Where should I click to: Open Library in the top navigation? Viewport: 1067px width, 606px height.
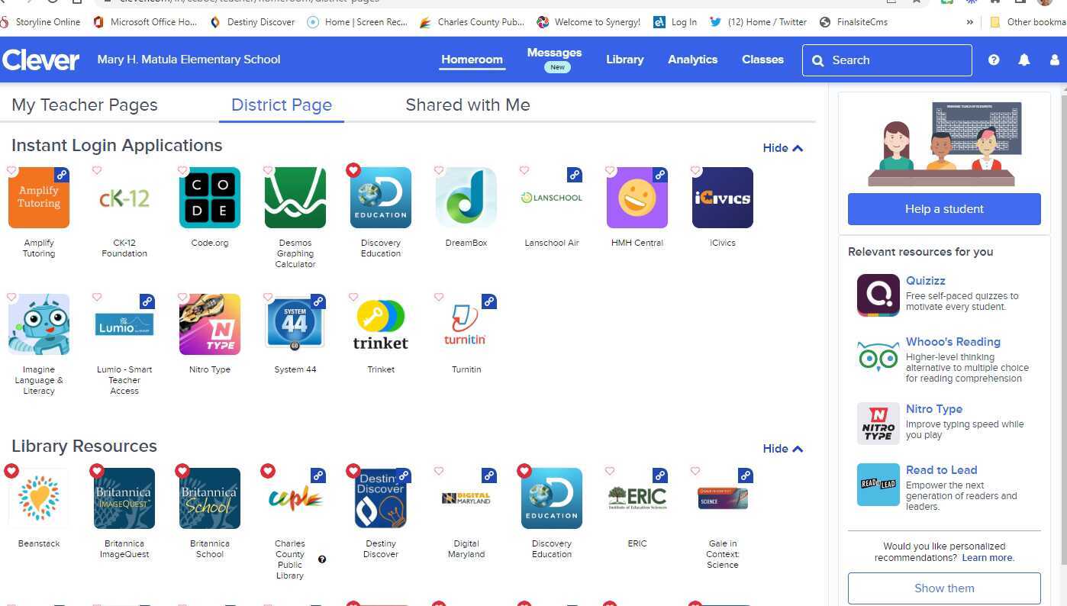[625, 60]
